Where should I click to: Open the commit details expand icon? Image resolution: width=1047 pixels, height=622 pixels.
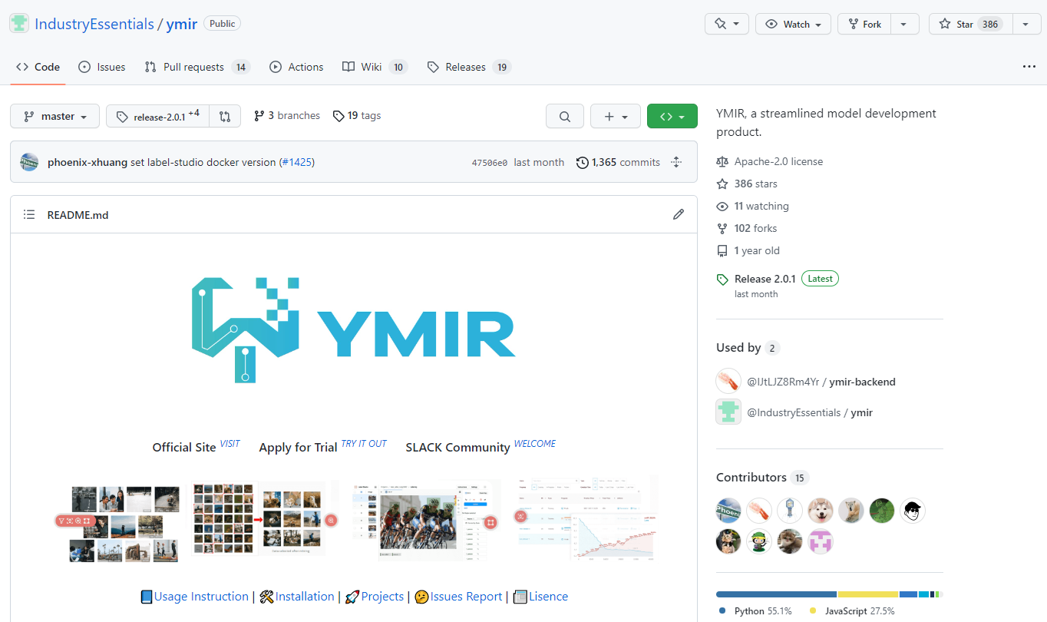click(676, 162)
